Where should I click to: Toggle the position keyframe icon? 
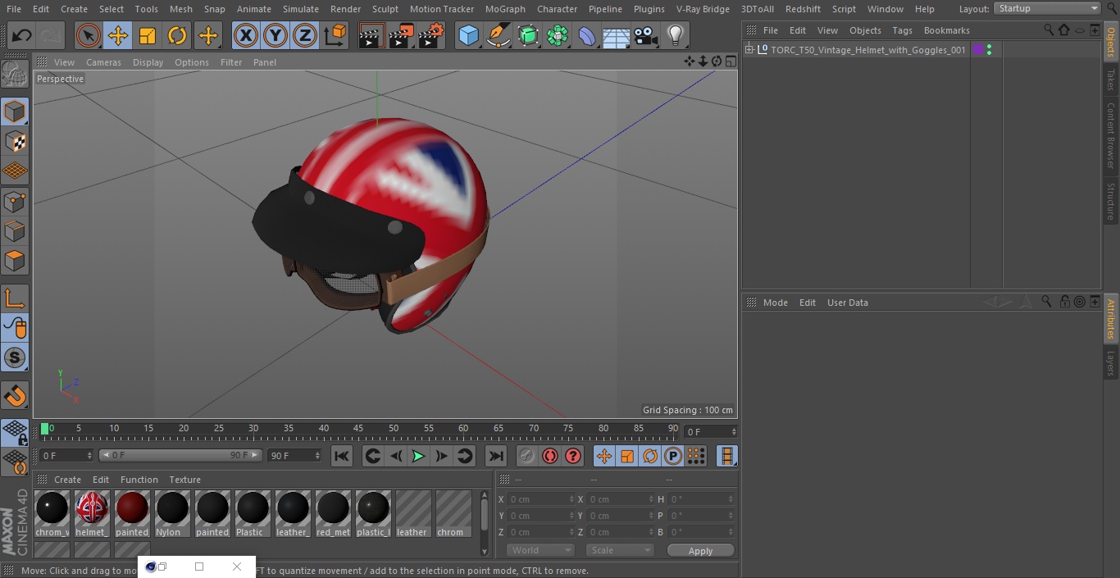604,456
